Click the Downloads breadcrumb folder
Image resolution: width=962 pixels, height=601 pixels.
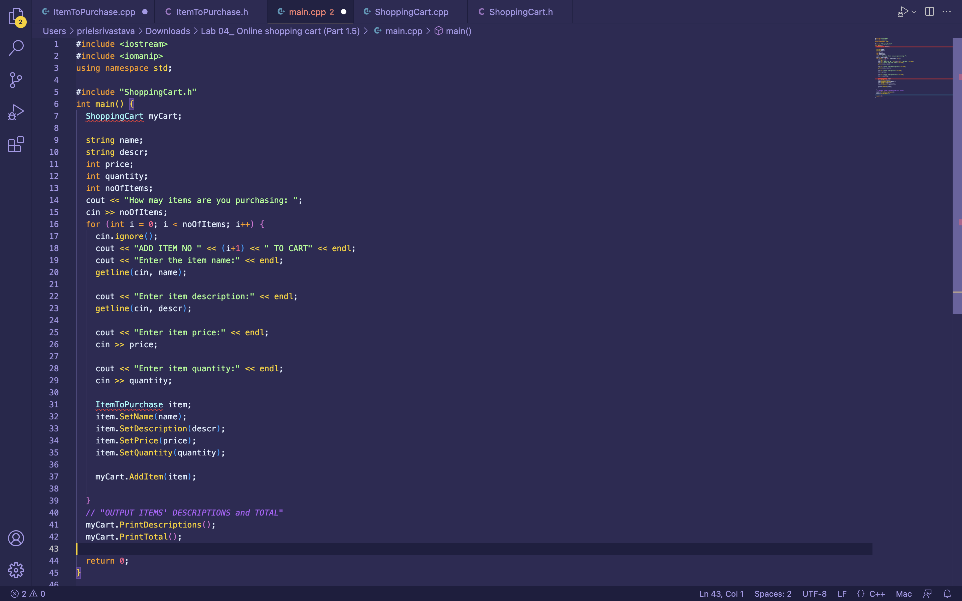(x=167, y=31)
